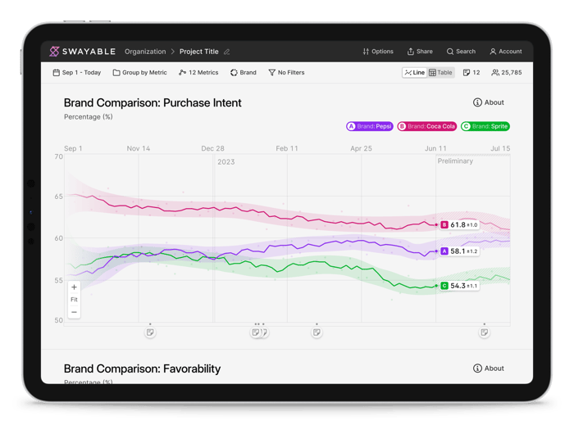
Task: Toggle the Brand: Sprite legend chip
Action: point(485,126)
